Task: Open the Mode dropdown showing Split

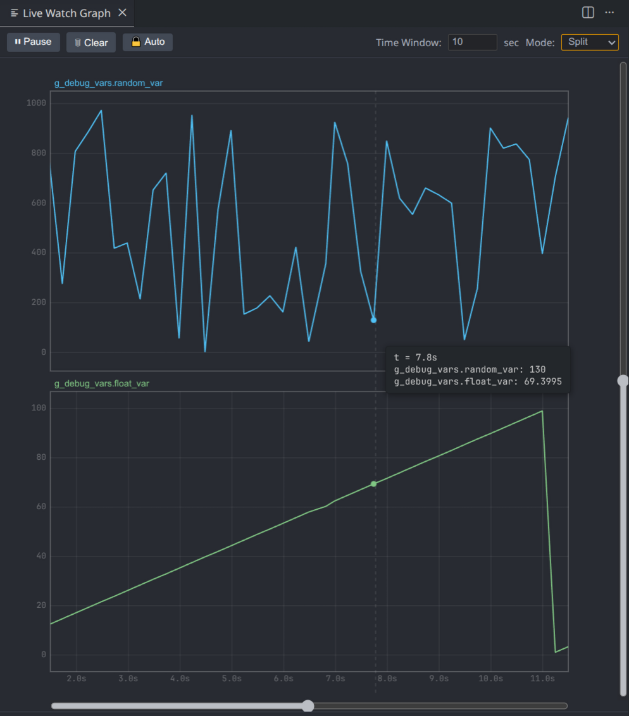Action: tap(590, 42)
